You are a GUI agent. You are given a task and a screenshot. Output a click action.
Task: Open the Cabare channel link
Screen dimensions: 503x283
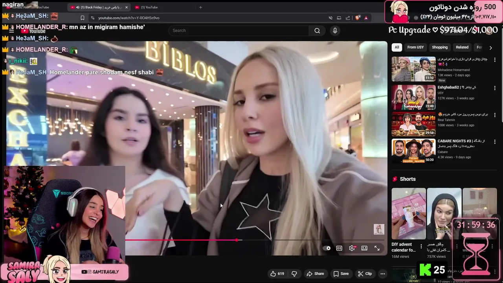(443, 152)
